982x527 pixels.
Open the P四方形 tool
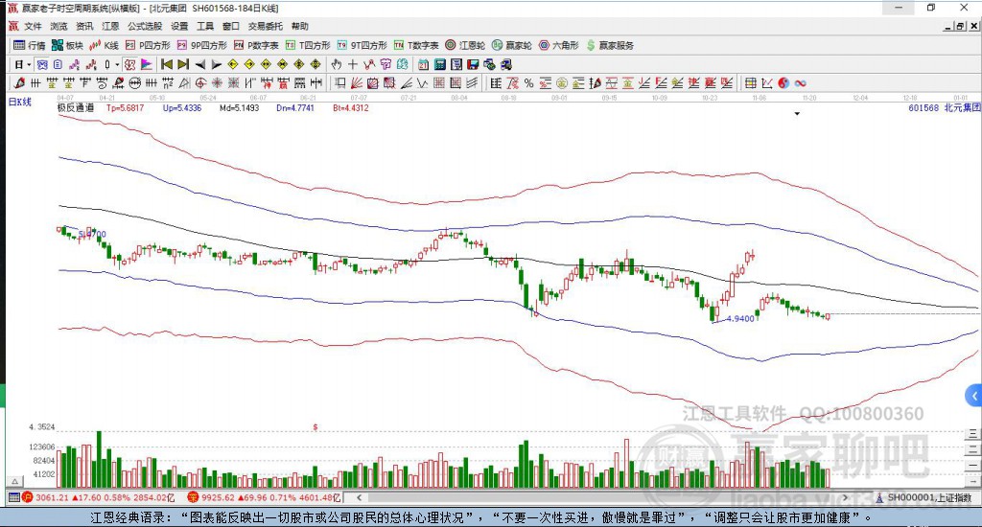(148, 45)
